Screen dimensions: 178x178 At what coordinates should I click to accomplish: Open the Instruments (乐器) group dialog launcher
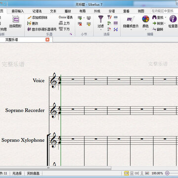pos(71,34)
